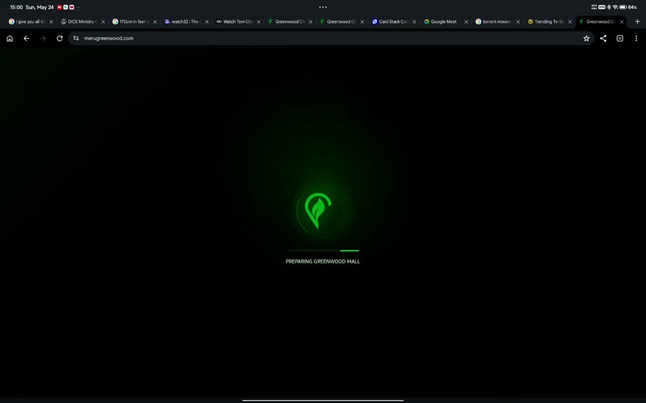
Task: Close the "170cm in feet" tab
Action: 155,22
